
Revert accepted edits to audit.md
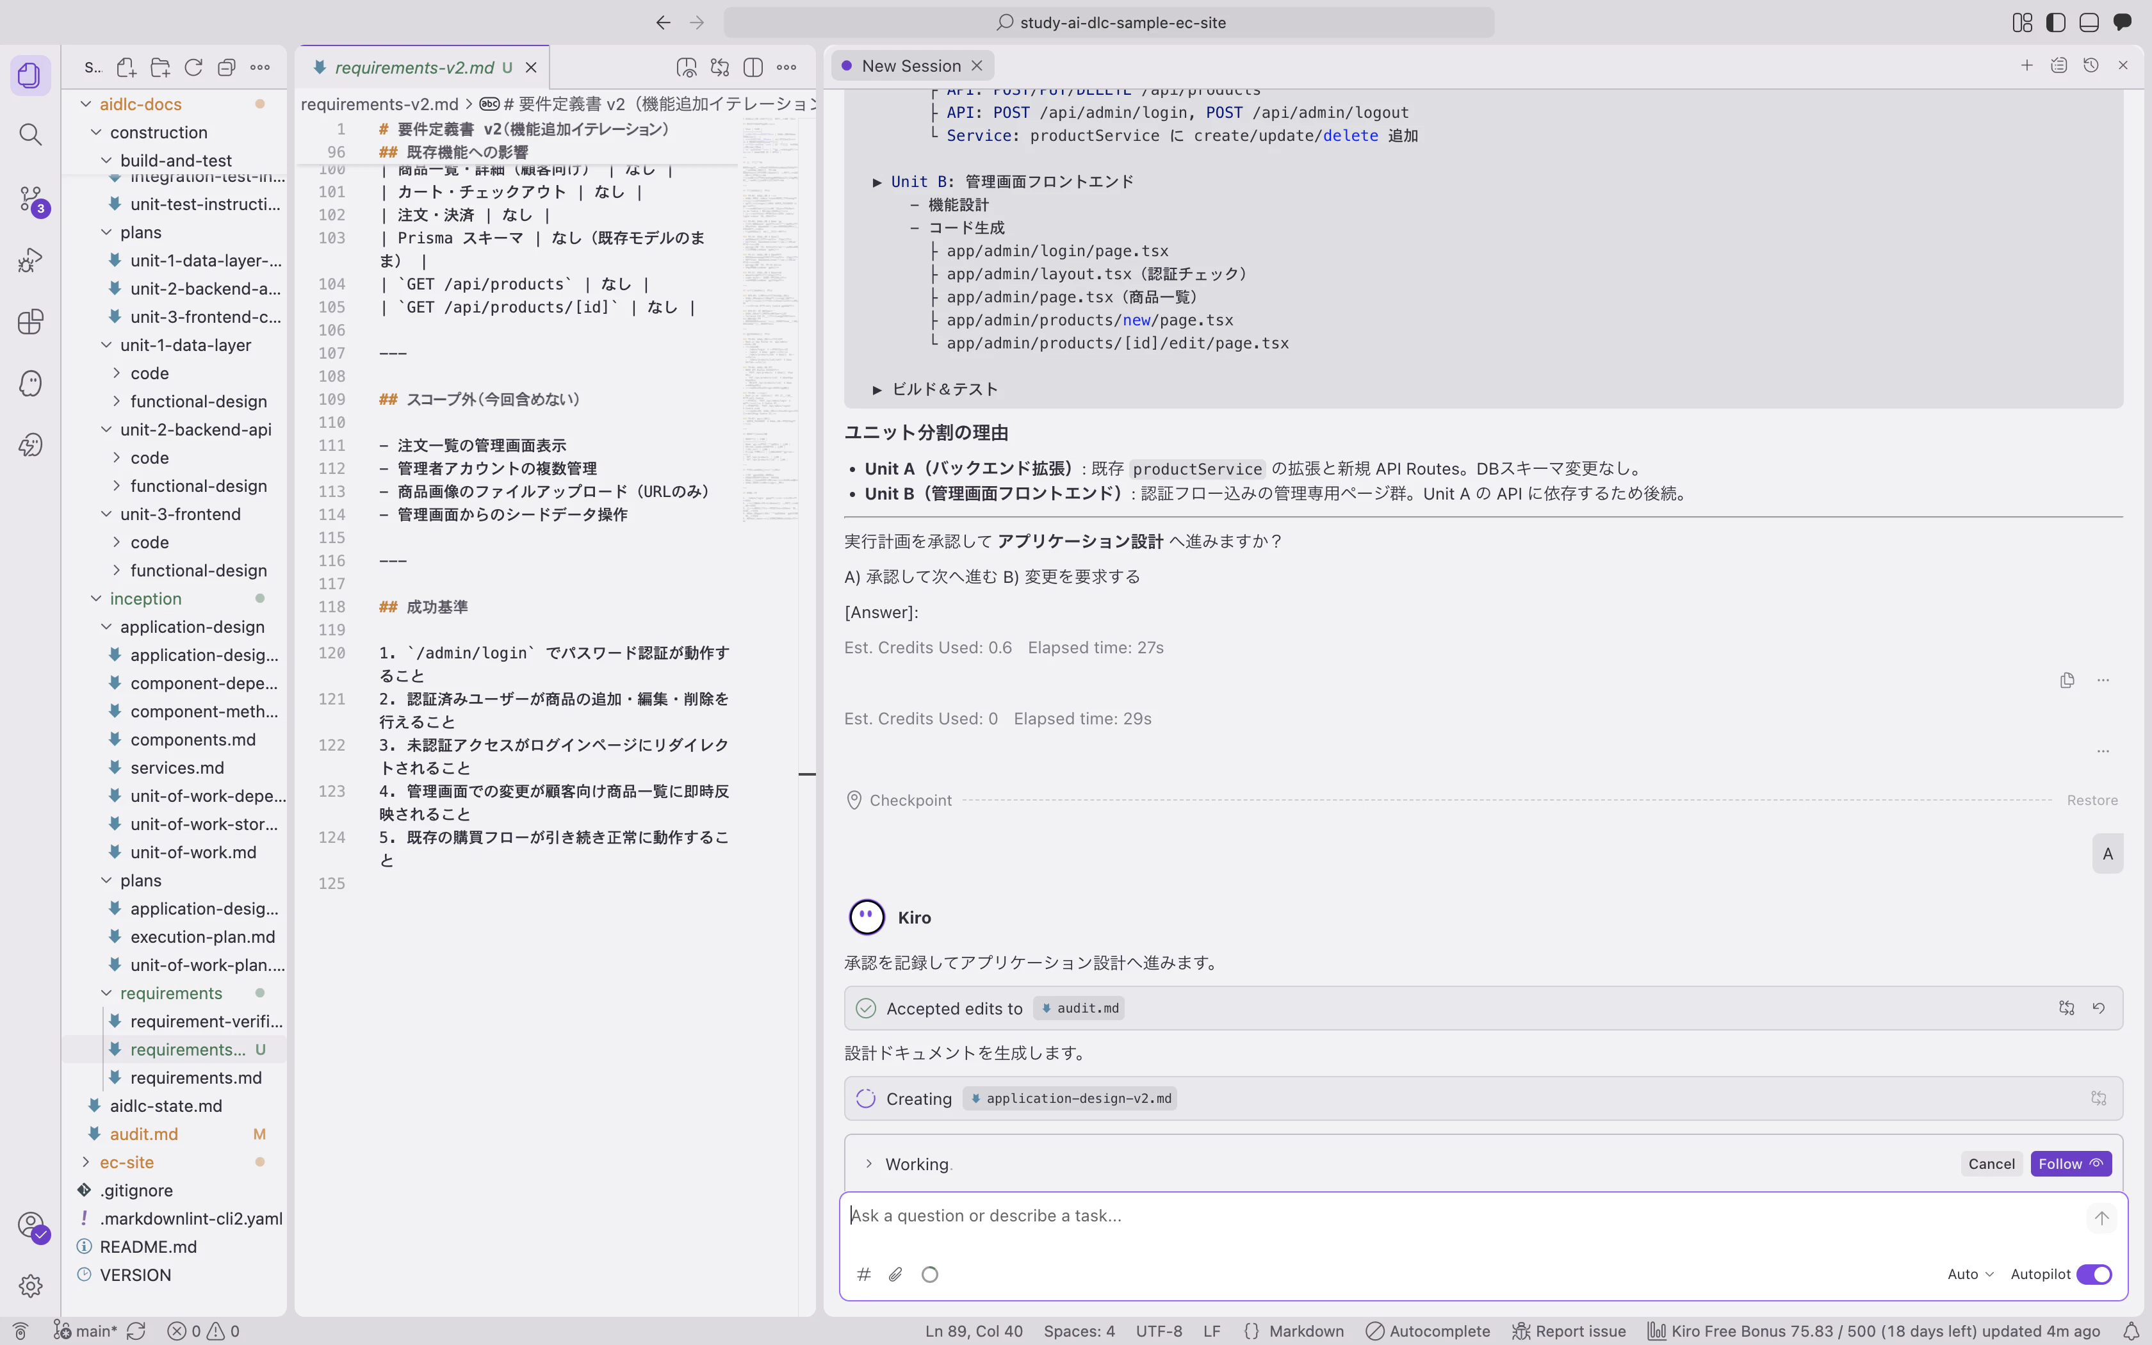pos(2099,1008)
